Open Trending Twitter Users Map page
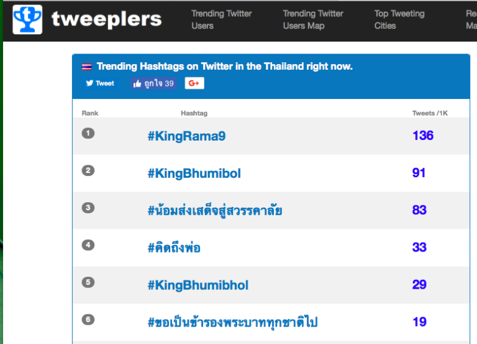477x344 pixels. [313, 19]
